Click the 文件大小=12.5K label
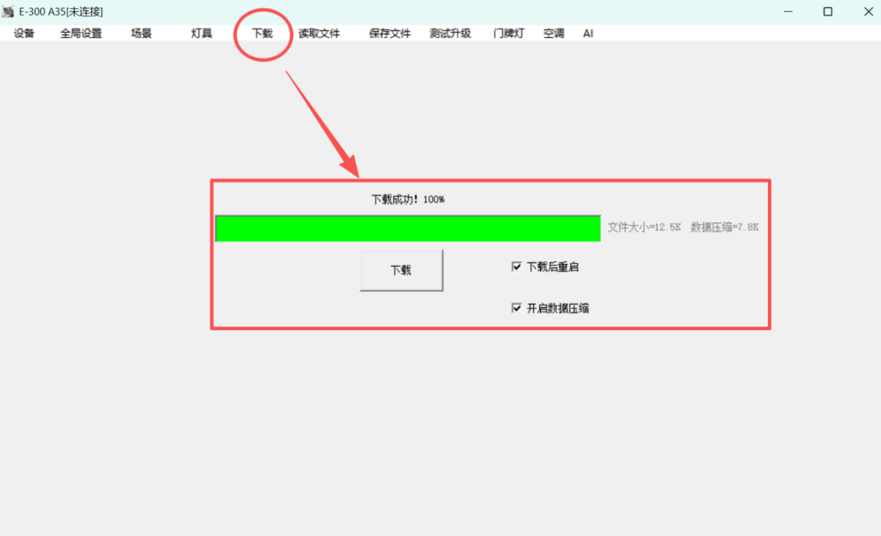881x536 pixels. (x=644, y=227)
